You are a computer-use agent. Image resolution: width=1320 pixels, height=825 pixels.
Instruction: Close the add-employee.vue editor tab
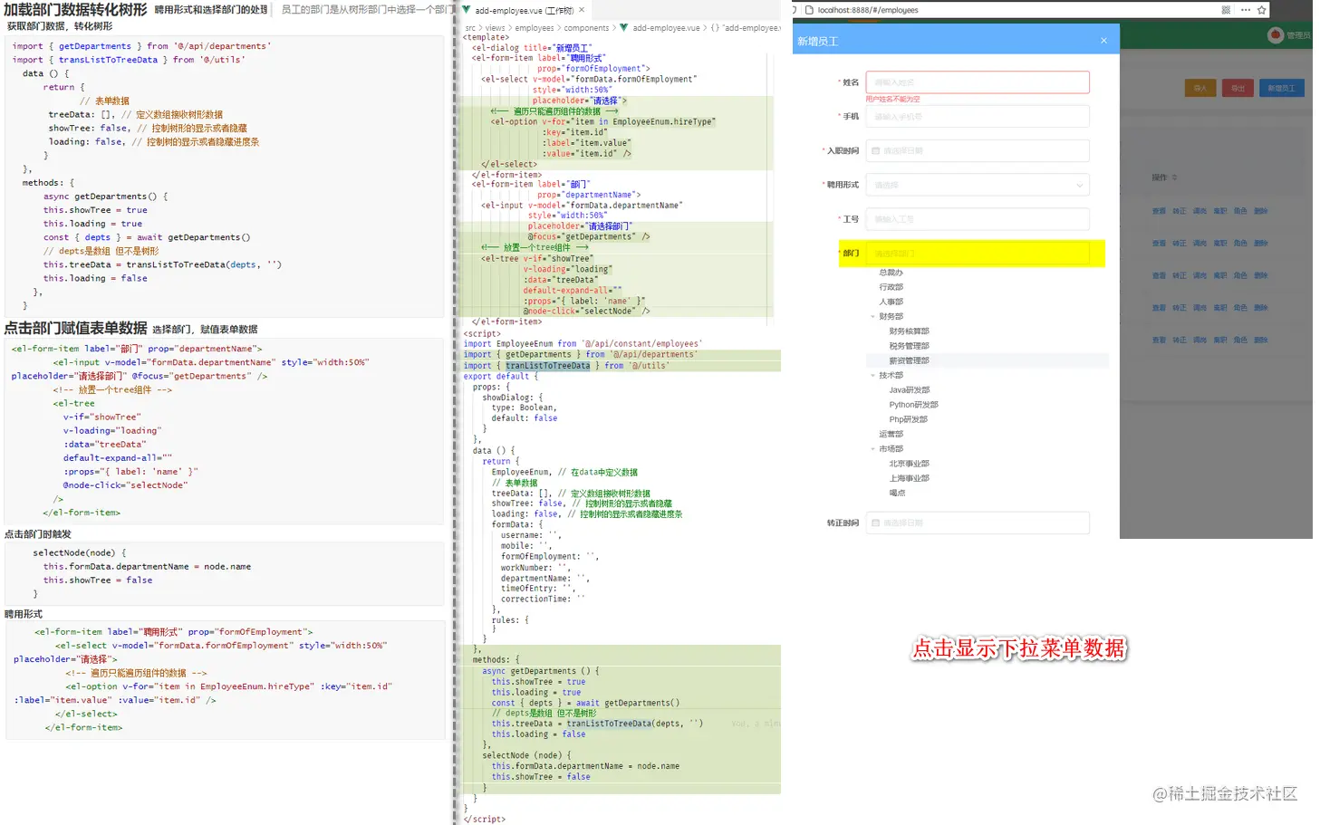582,10
